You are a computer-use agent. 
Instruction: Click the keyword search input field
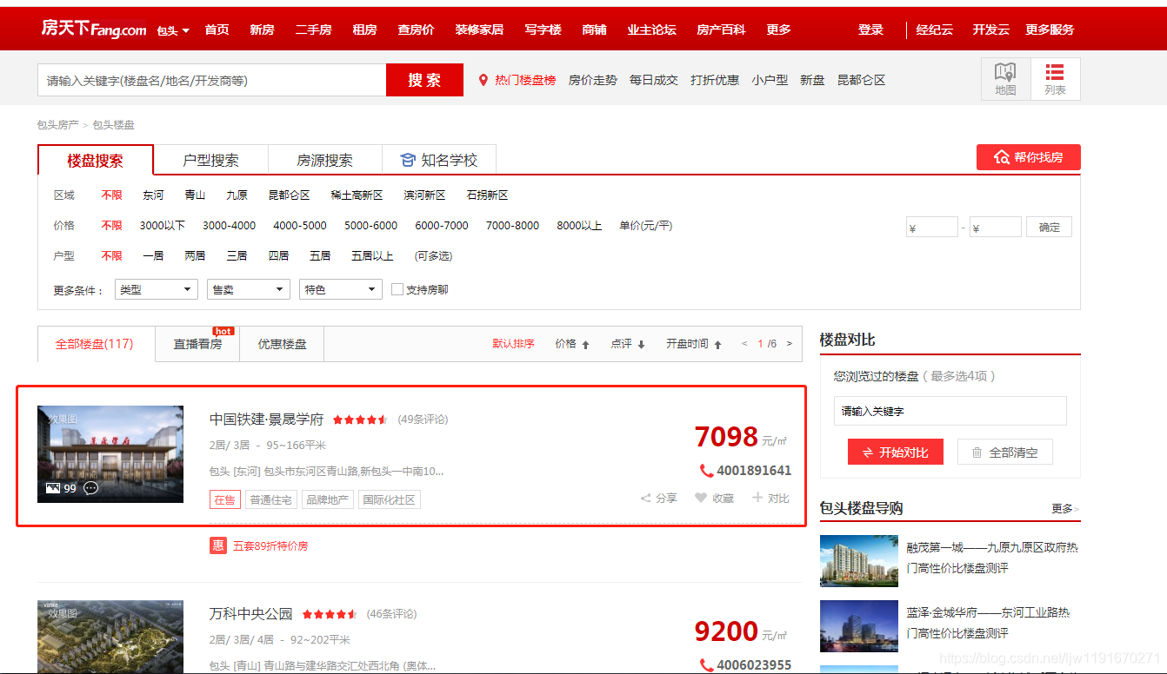coord(211,80)
